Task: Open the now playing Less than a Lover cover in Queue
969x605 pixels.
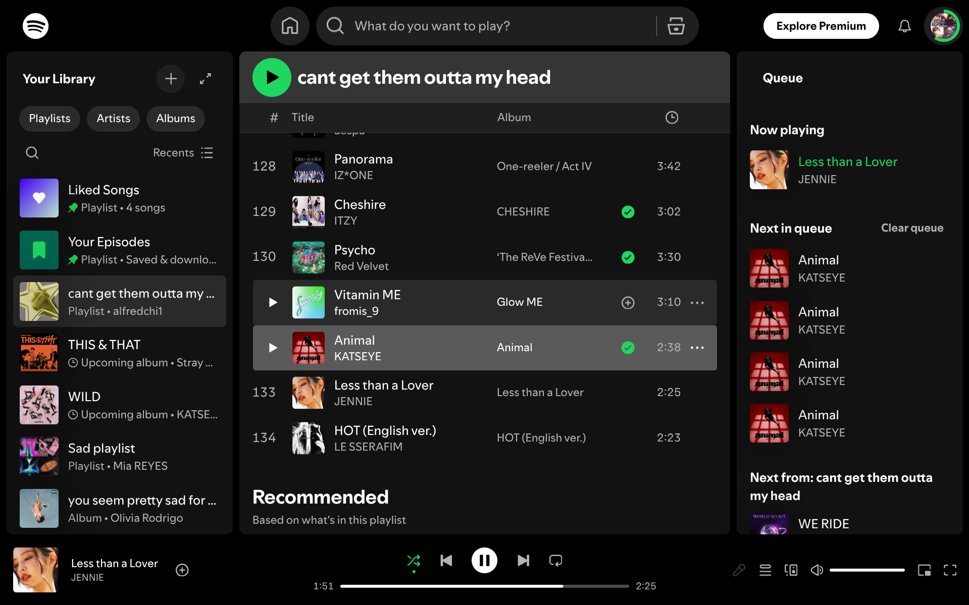Action: [769, 170]
